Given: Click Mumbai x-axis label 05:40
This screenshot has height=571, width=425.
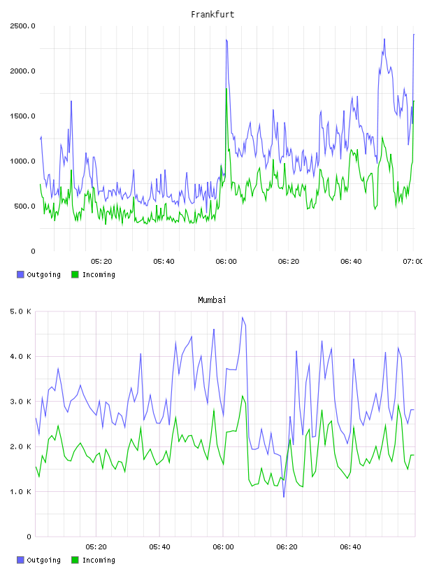Looking at the screenshot, I should pos(159,547).
